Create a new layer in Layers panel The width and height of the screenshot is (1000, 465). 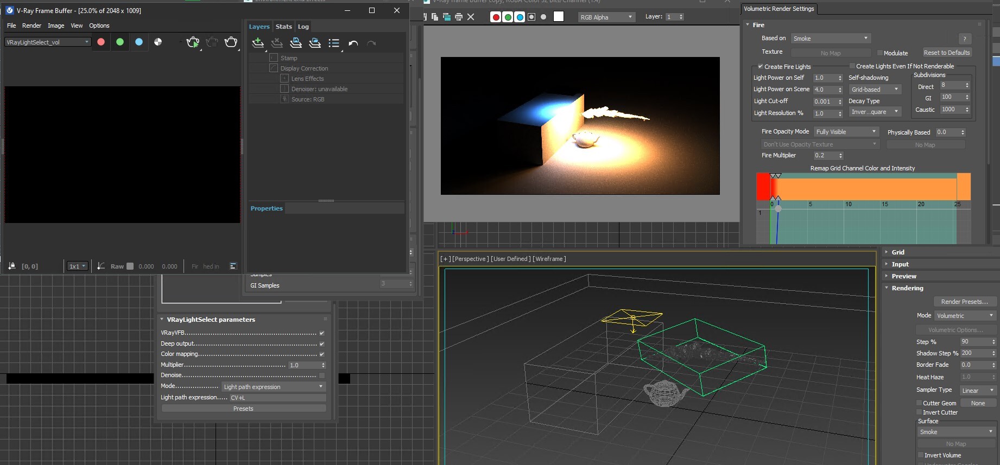[258, 43]
